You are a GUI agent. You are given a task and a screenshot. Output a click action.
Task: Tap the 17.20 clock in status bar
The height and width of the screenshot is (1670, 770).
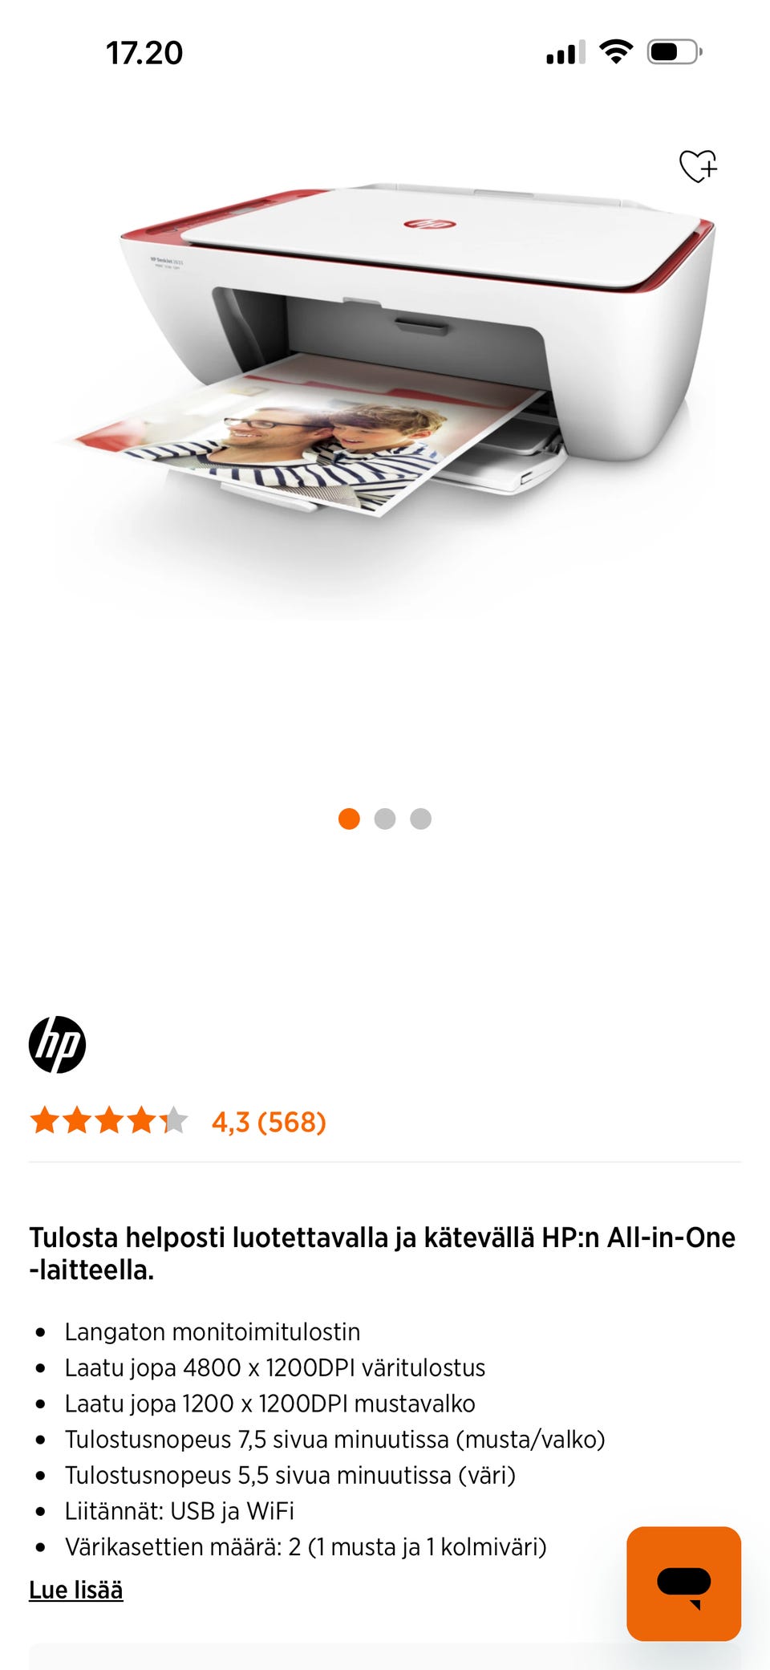tap(144, 53)
